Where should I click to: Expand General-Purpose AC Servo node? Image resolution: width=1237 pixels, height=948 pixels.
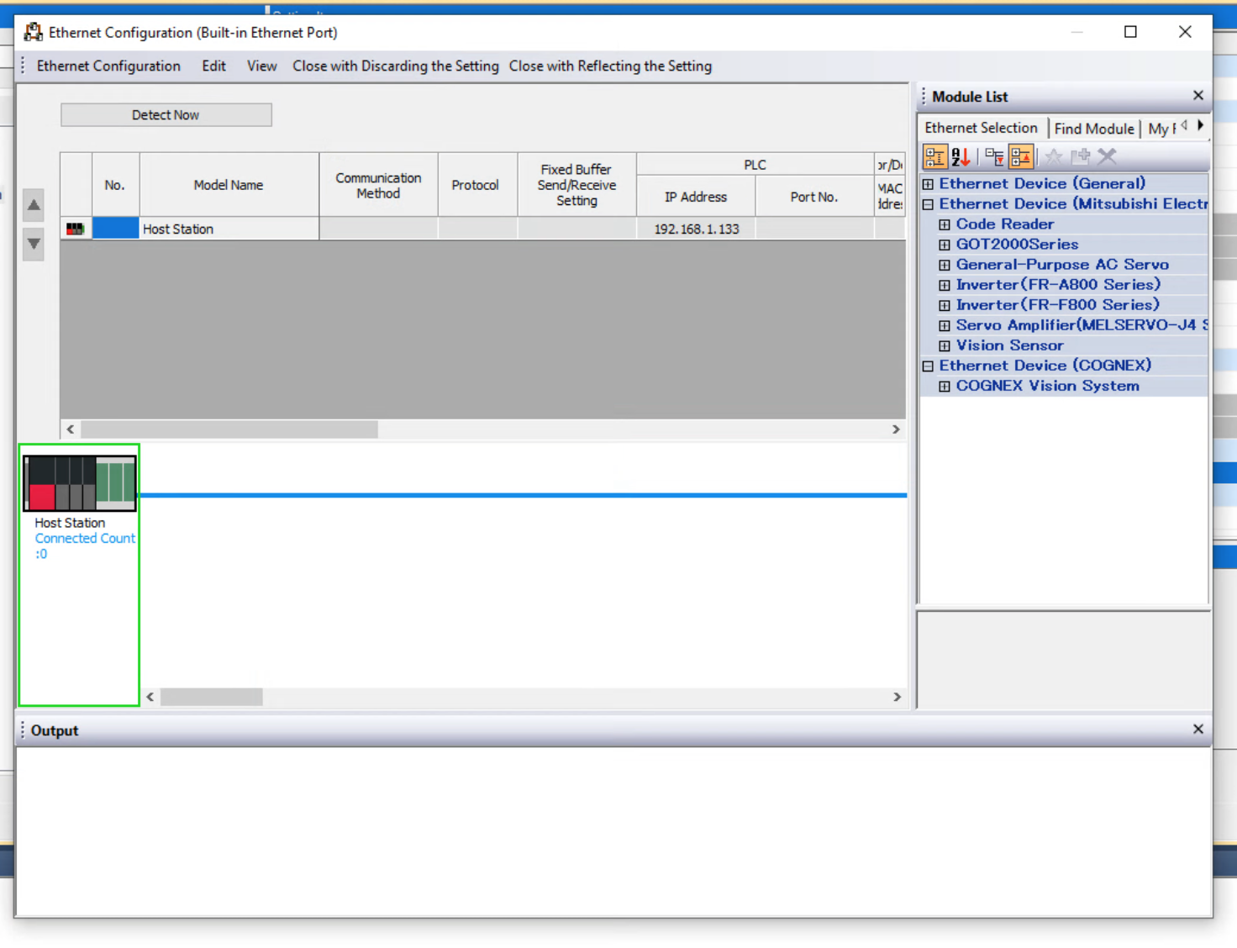(x=945, y=265)
